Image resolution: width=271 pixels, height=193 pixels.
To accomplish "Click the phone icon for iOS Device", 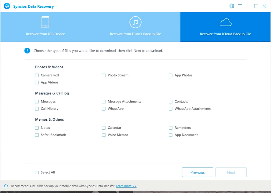I will [x=45, y=22].
